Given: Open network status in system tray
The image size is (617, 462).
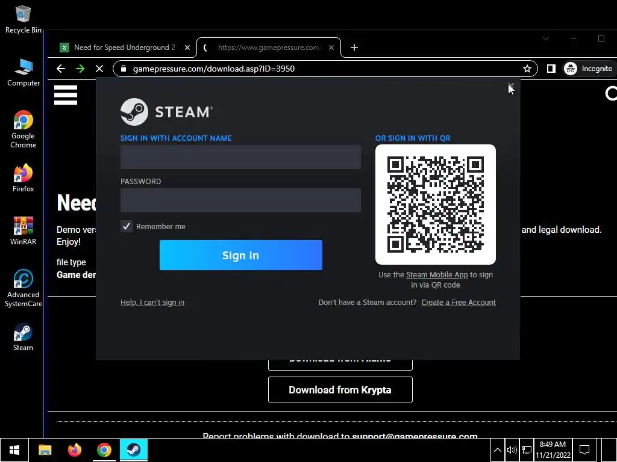Looking at the screenshot, I should tap(526, 450).
